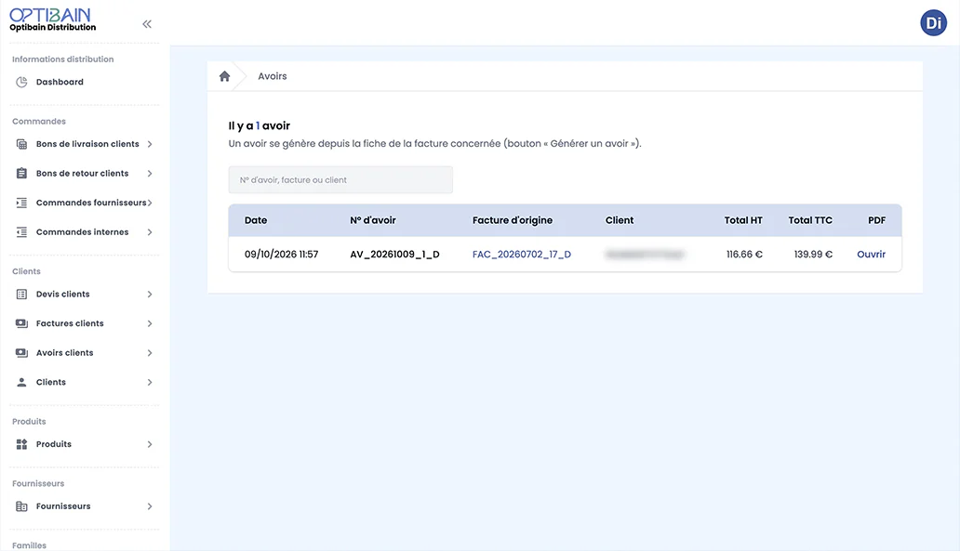Image resolution: width=960 pixels, height=551 pixels.
Task: Go to home via breadcrumb house icon
Action: click(225, 76)
